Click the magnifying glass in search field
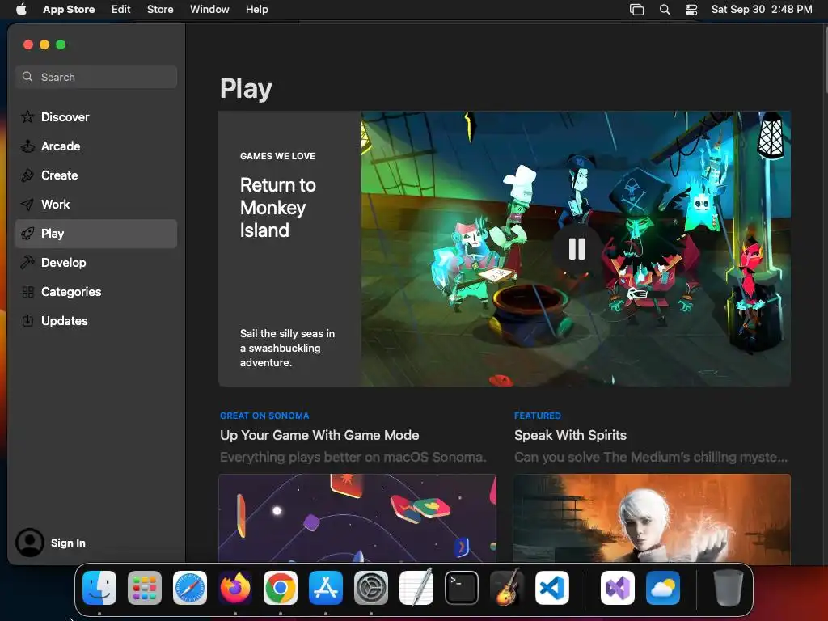 27,77
